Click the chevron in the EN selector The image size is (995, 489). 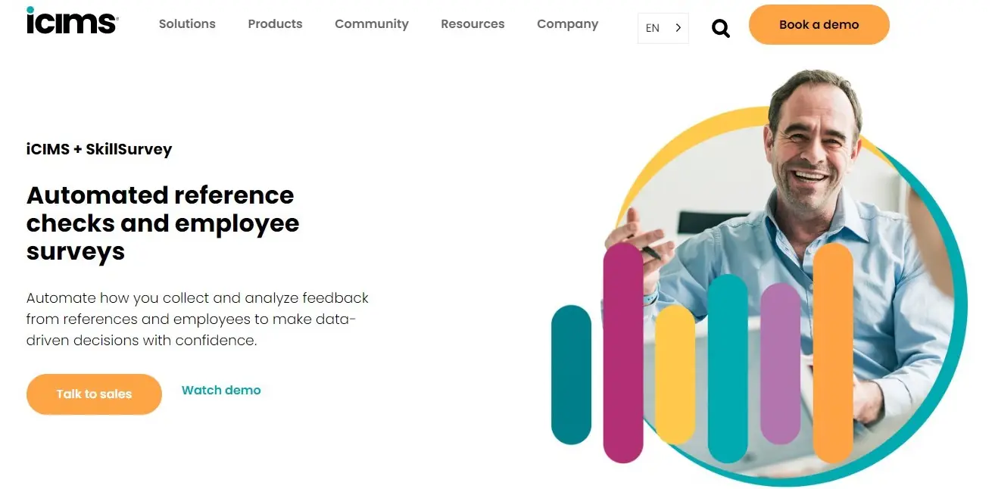point(678,28)
